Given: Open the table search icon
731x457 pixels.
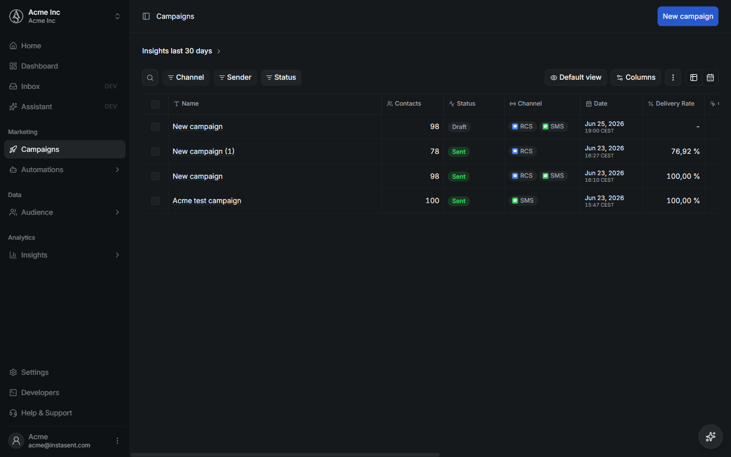Looking at the screenshot, I should point(150,78).
